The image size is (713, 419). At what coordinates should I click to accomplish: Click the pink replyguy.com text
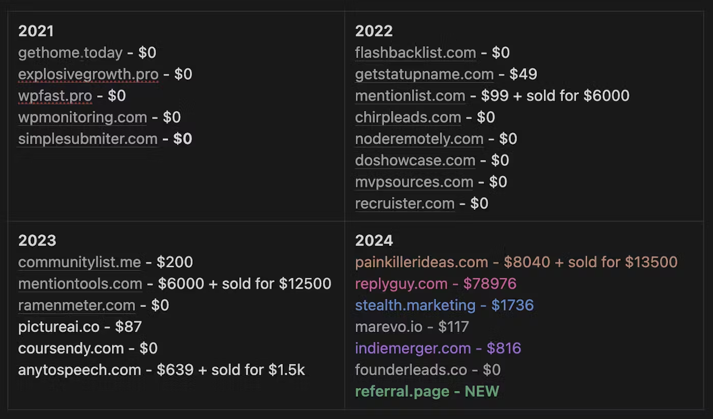click(401, 284)
